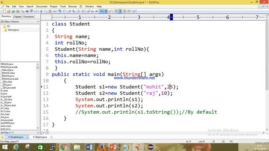Place cursor on line 13 println(s1)
Viewport: 269px width, 151px height.
(x=109, y=99)
